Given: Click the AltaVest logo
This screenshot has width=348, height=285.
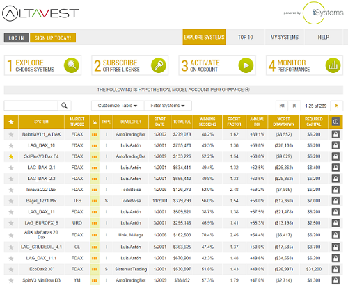Looking at the screenshot, I should (40, 13).
